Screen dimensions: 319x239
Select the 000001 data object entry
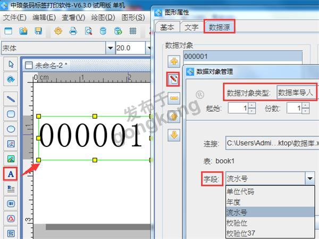pos(243,56)
